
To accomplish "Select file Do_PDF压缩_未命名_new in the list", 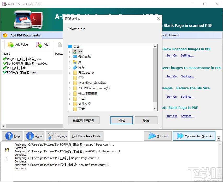I will tap(24, 59).
